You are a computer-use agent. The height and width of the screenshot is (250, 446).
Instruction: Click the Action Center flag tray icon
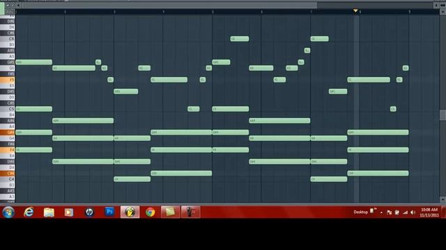click(389, 212)
